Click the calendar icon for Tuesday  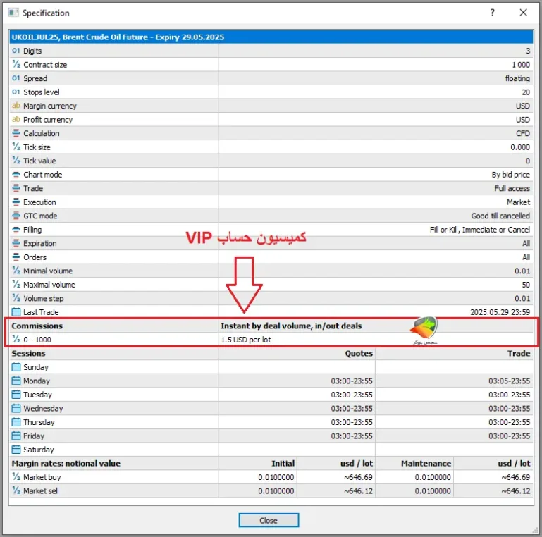[x=16, y=394]
